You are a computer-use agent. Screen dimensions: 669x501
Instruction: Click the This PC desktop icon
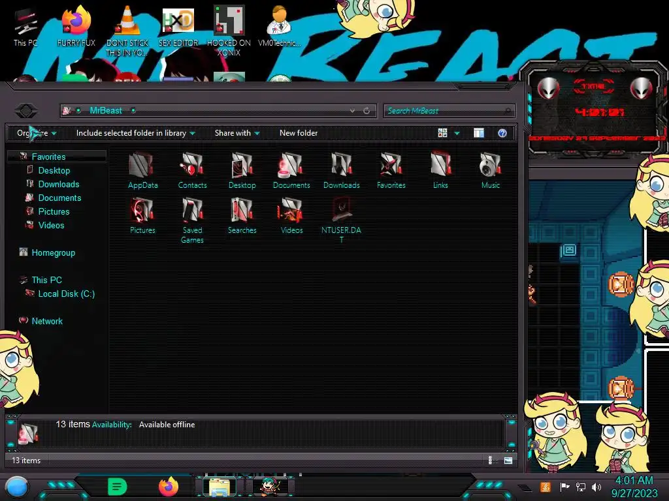(25, 27)
